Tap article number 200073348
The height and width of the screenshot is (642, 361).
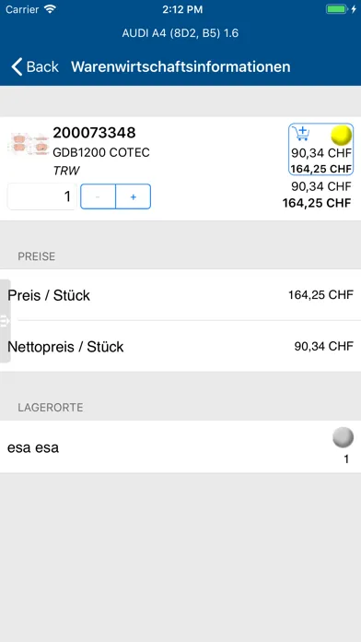94,133
